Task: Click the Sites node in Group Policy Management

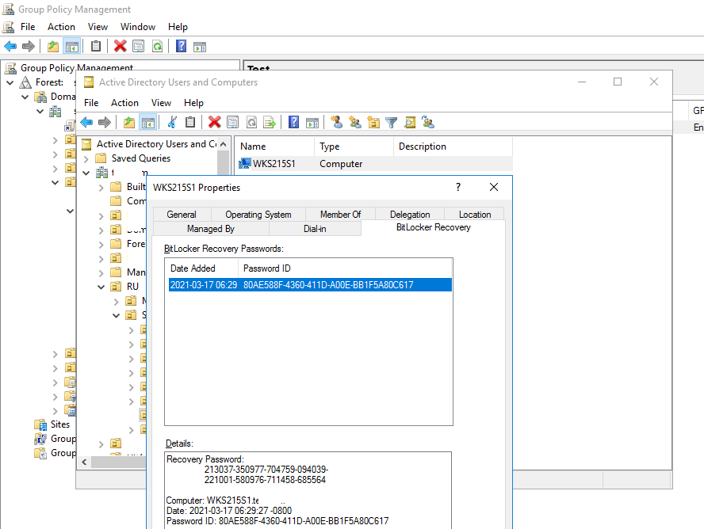Action: (60, 424)
